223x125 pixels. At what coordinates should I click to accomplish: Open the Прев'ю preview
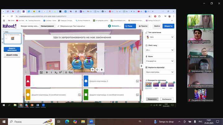(x=143, y=26)
